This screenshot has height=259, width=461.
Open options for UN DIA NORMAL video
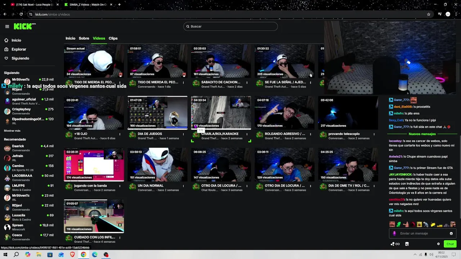click(183, 186)
